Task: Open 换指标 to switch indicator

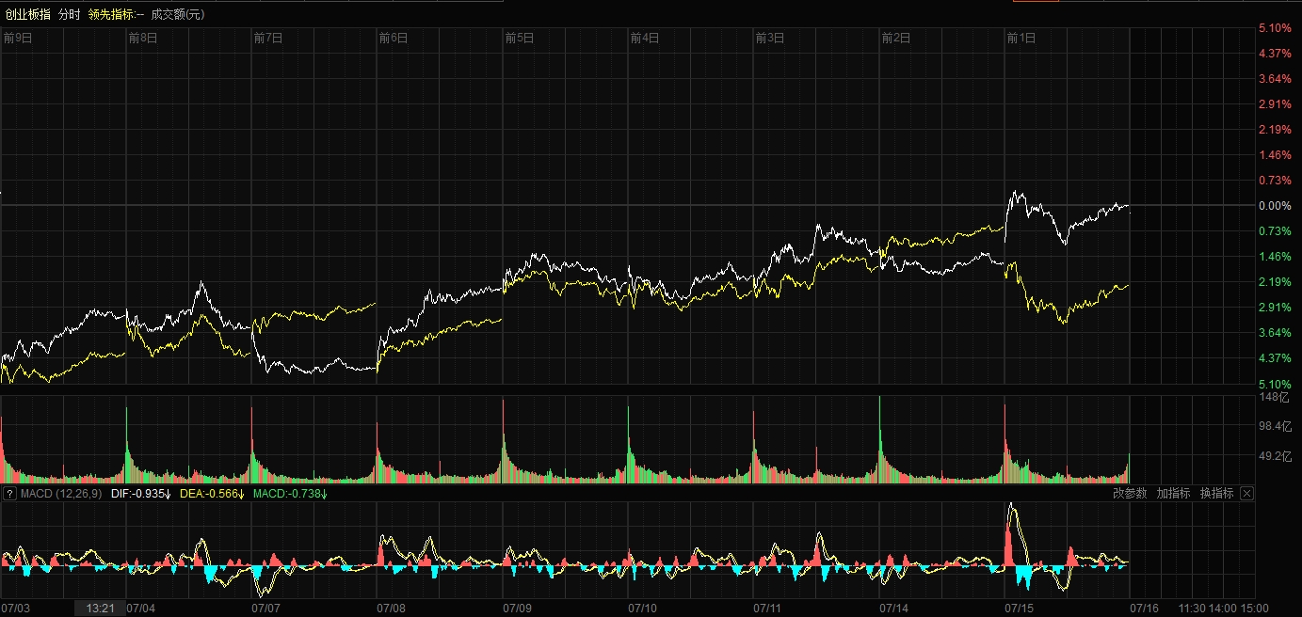Action: pyautogui.click(x=1216, y=494)
